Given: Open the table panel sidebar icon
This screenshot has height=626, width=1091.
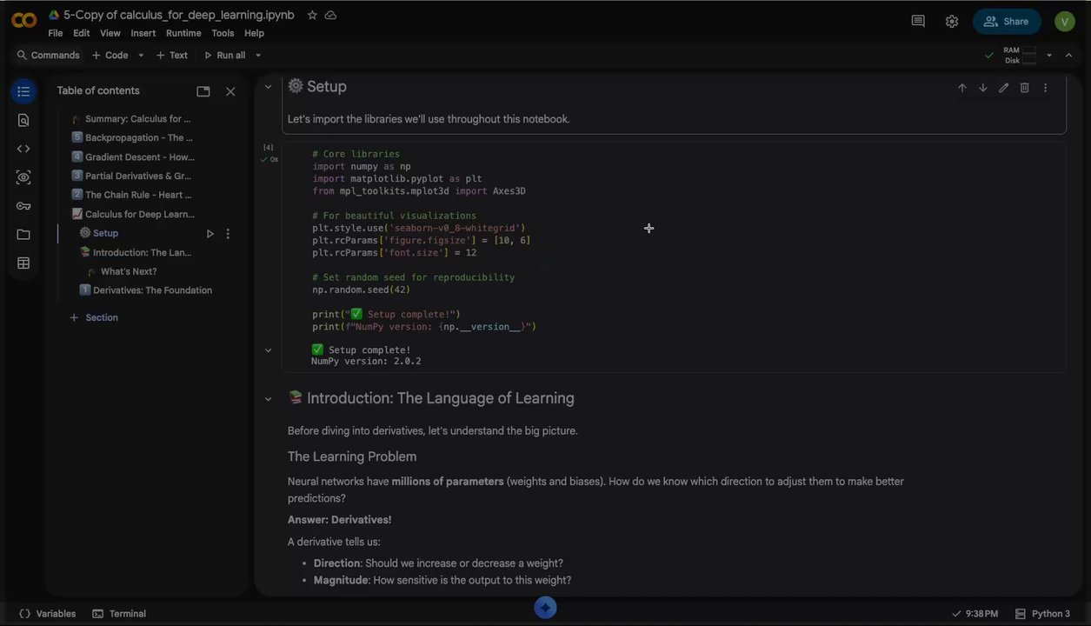Looking at the screenshot, I should tap(23, 263).
